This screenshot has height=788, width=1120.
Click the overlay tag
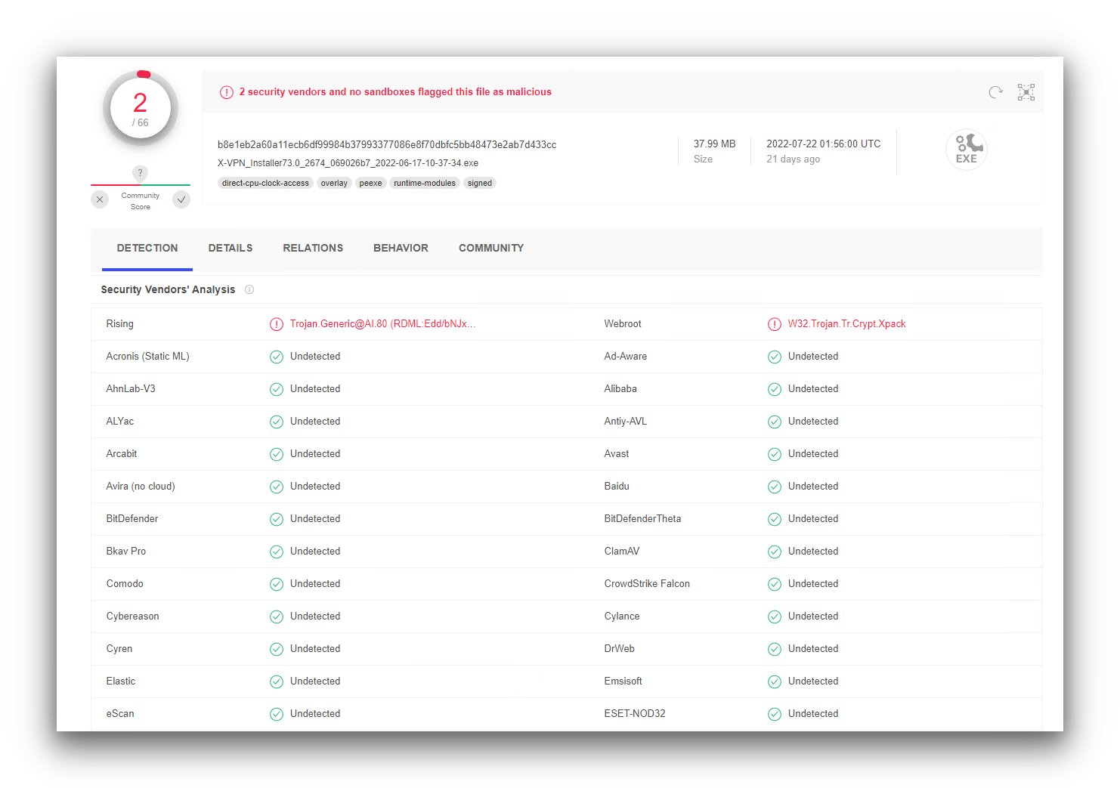[x=334, y=183]
